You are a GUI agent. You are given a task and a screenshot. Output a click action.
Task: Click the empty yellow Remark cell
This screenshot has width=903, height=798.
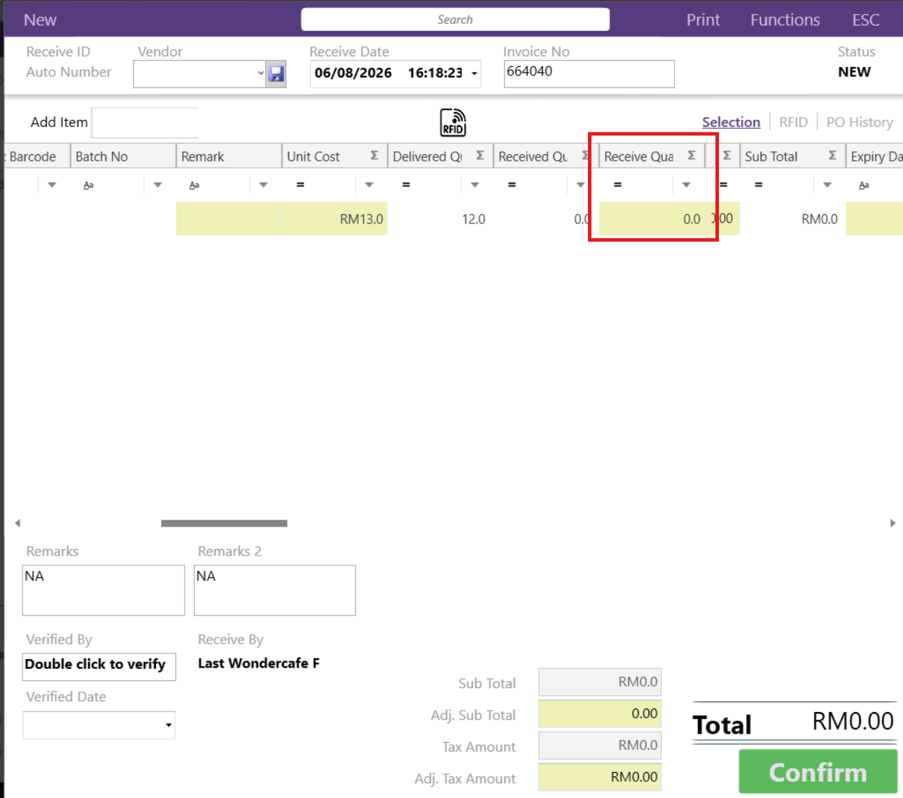click(229, 219)
